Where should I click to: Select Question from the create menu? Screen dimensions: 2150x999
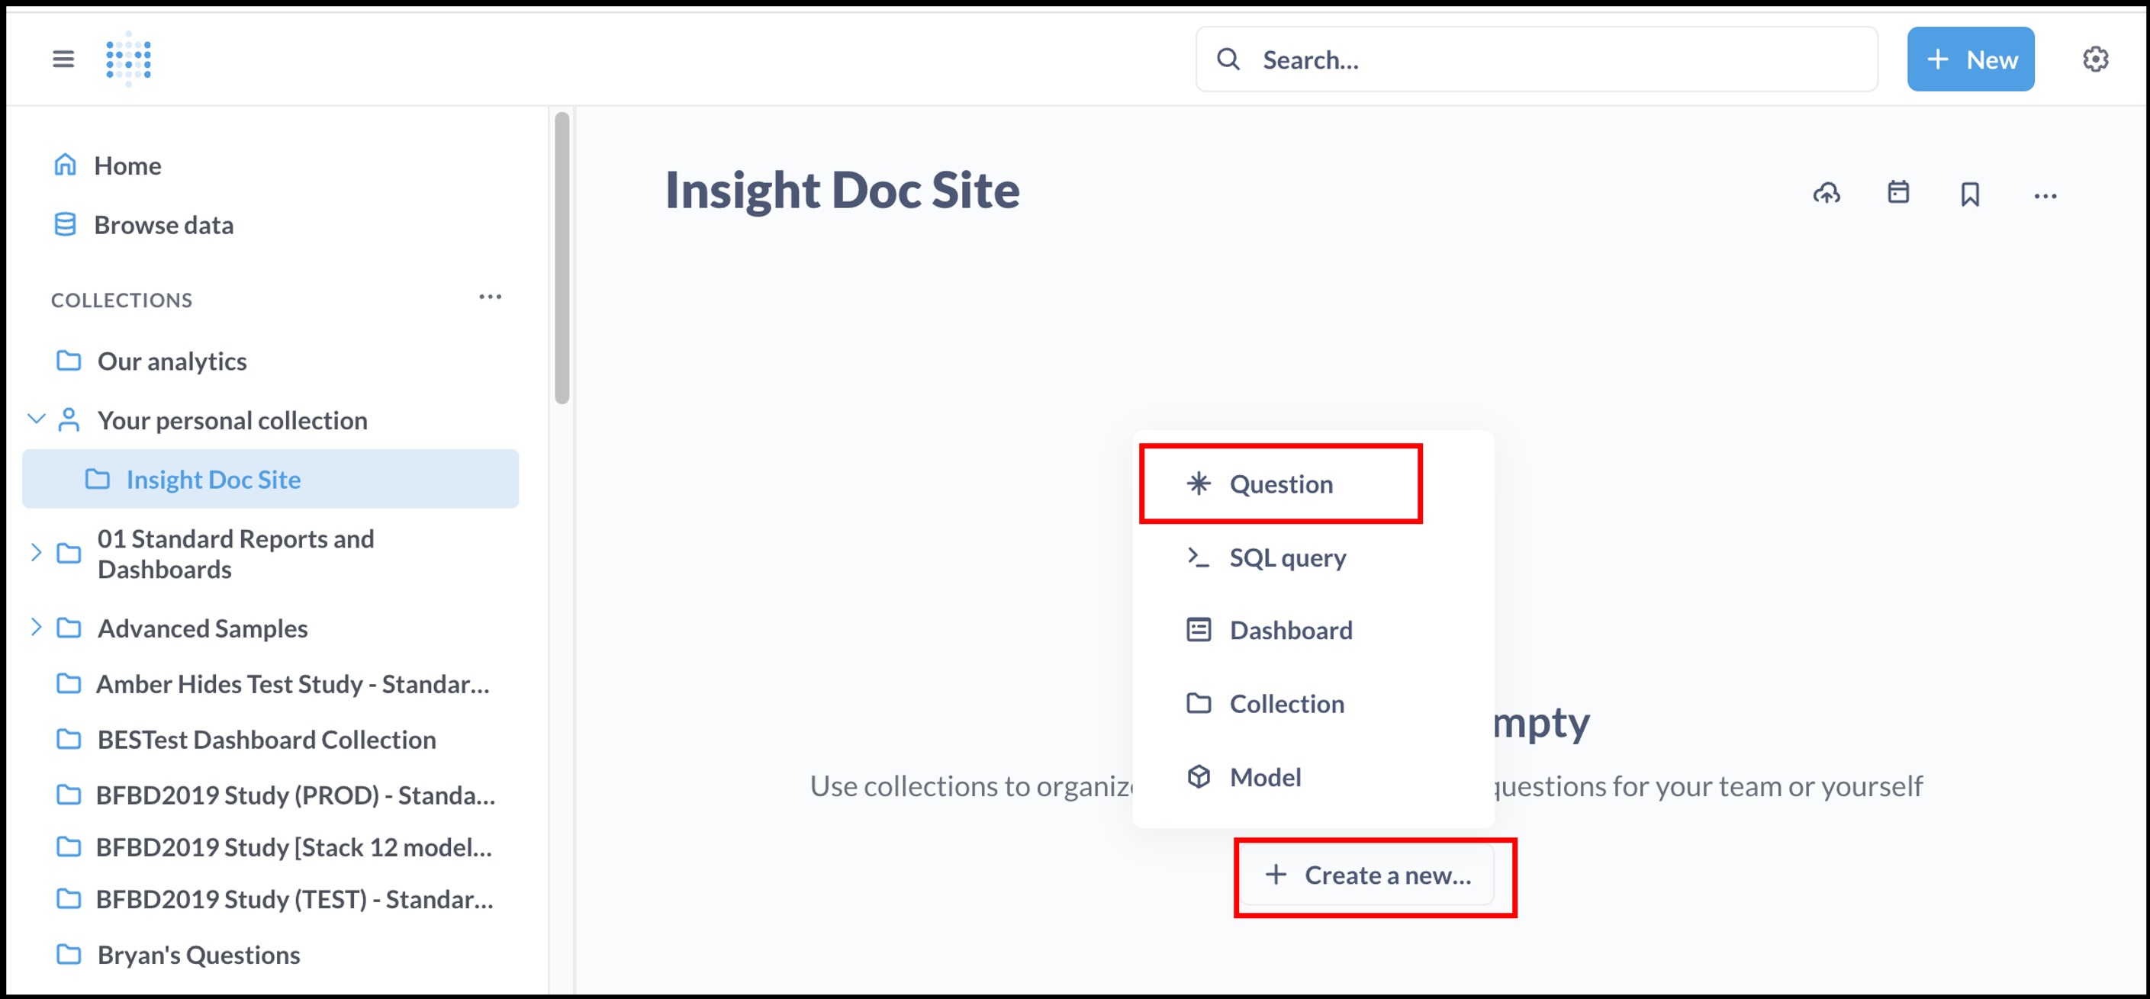(x=1279, y=484)
